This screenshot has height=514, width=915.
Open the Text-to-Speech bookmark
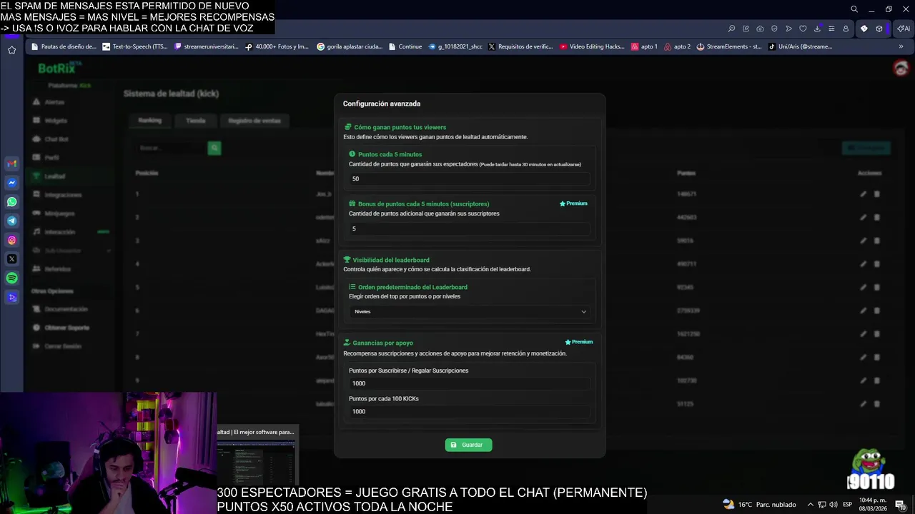pyautogui.click(x=135, y=46)
